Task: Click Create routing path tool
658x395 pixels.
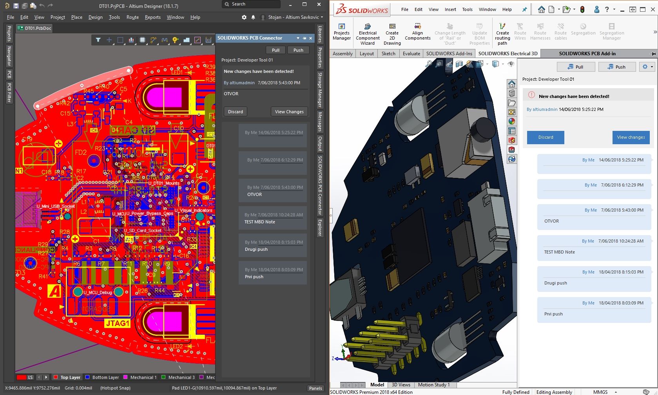Action: [502, 34]
